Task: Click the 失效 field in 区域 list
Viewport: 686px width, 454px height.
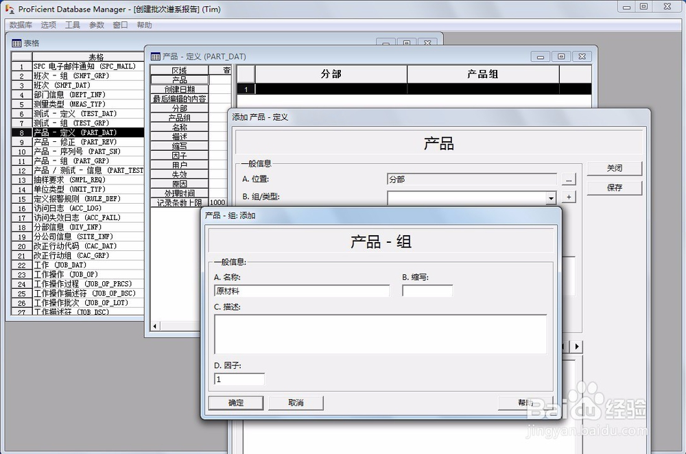Action: tap(179, 174)
